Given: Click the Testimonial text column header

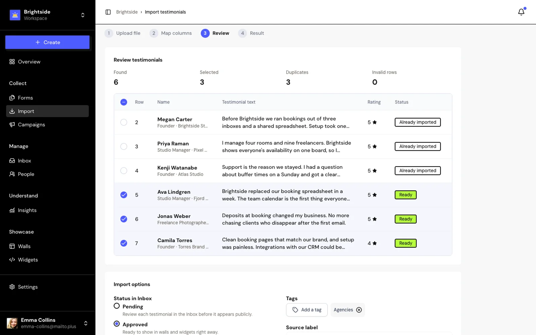Looking at the screenshot, I should (x=239, y=102).
